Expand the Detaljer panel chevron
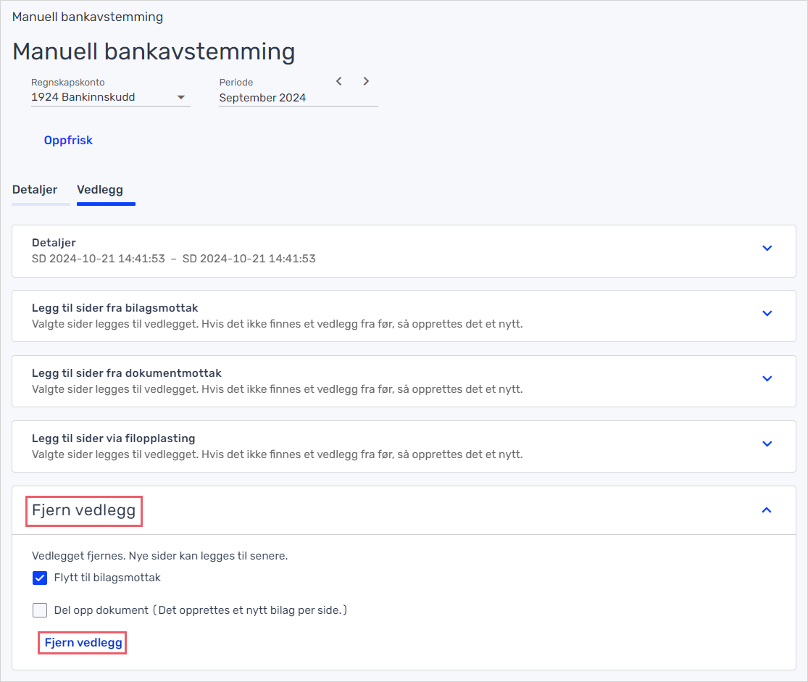The width and height of the screenshot is (808, 682). [767, 249]
